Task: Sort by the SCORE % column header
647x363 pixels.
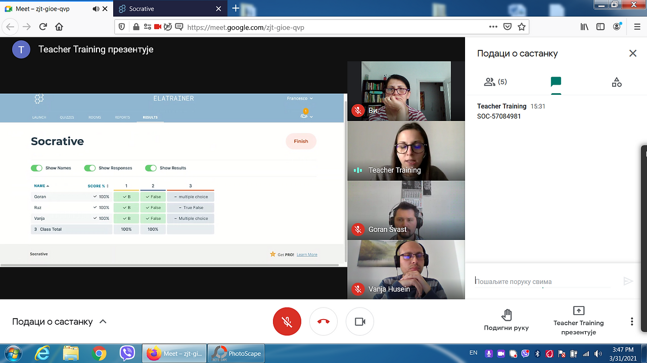Action: click(98, 186)
